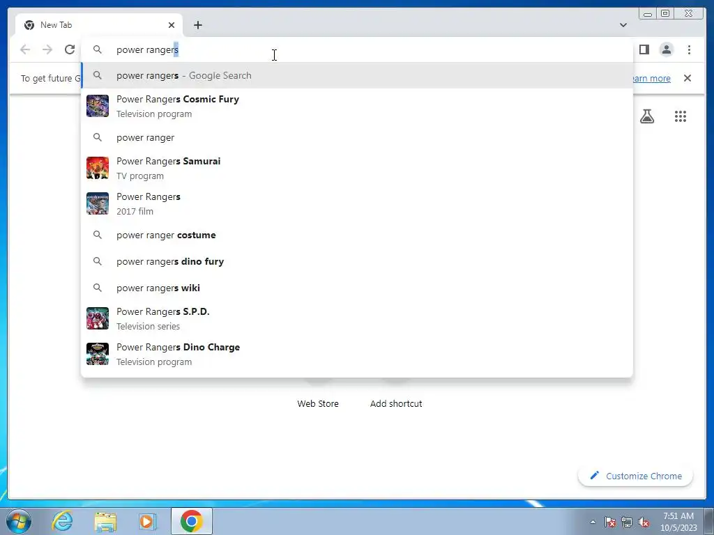Launch Internet Explorer from taskbar
Viewport: 714px width, 535px height.
pos(62,521)
